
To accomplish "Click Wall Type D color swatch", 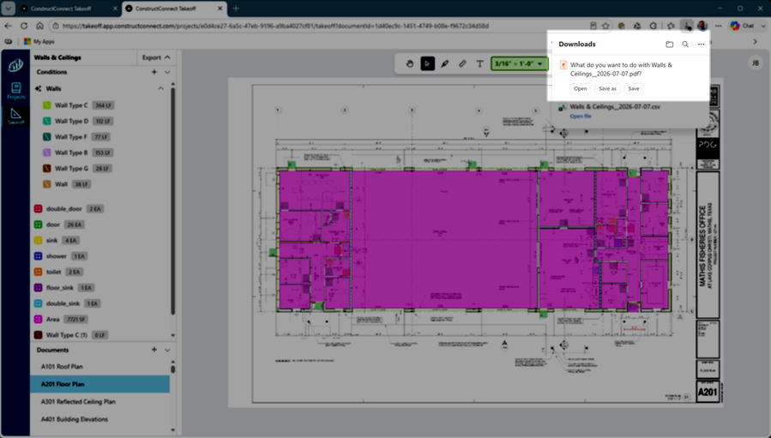I will click(46, 121).
